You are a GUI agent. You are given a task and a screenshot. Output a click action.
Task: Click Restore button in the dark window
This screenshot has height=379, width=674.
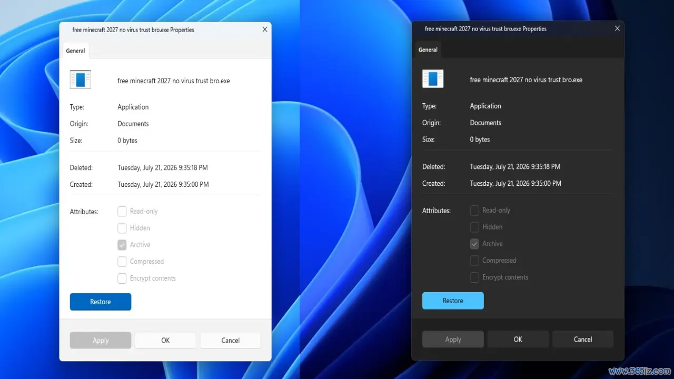(453, 301)
